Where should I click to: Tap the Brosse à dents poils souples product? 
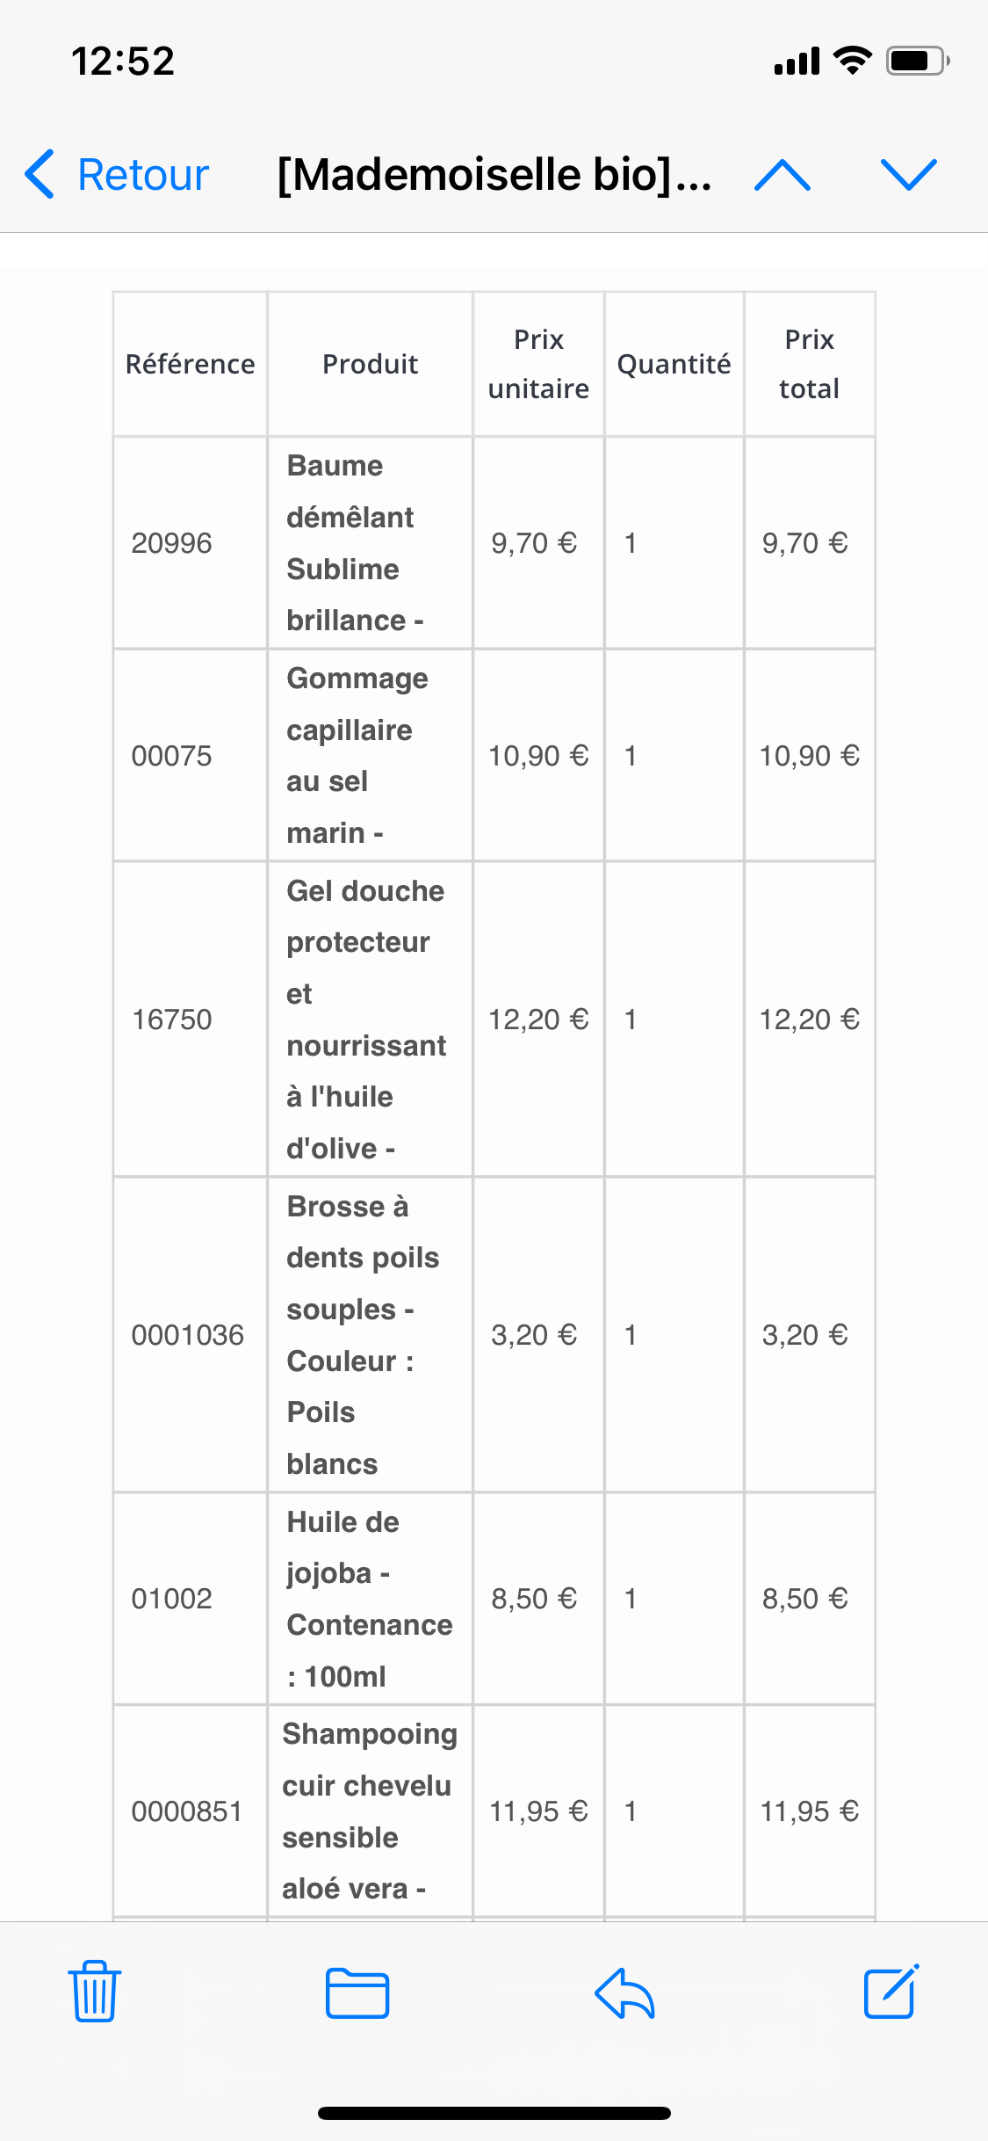point(362,1335)
